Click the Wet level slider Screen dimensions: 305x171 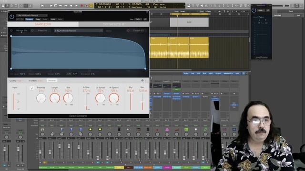pos(142,101)
